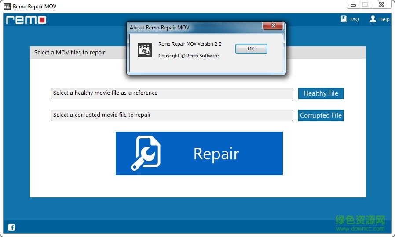Click the remo logo in the header

click(26, 20)
